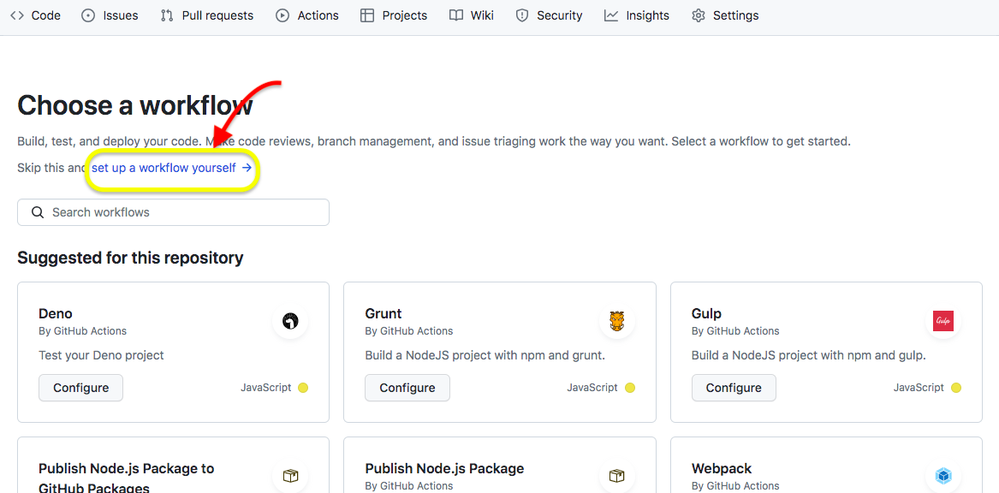Click the Publish Node.js Package to GitHub Packages box icon
Image resolution: width=999 pixels, height=493 pixels.
pyautogui.click(x=290, y=476)
